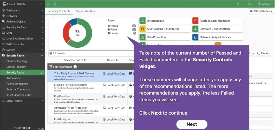Click the Fabric Coverage count badge 6
The width and height of the screenshot is (275, 130).
point(75,67)
